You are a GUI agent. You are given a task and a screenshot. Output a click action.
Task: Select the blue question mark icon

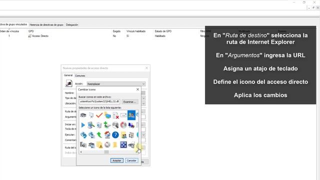115,135
